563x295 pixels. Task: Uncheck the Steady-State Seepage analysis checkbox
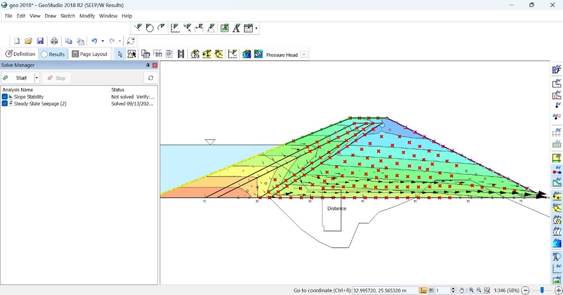point(5,104)
